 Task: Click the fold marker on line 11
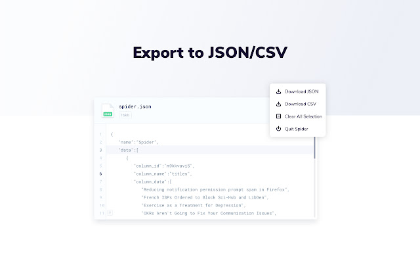tap(110, 213)
